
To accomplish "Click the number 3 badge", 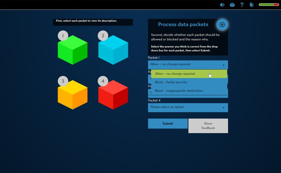I will click(63, 81).
